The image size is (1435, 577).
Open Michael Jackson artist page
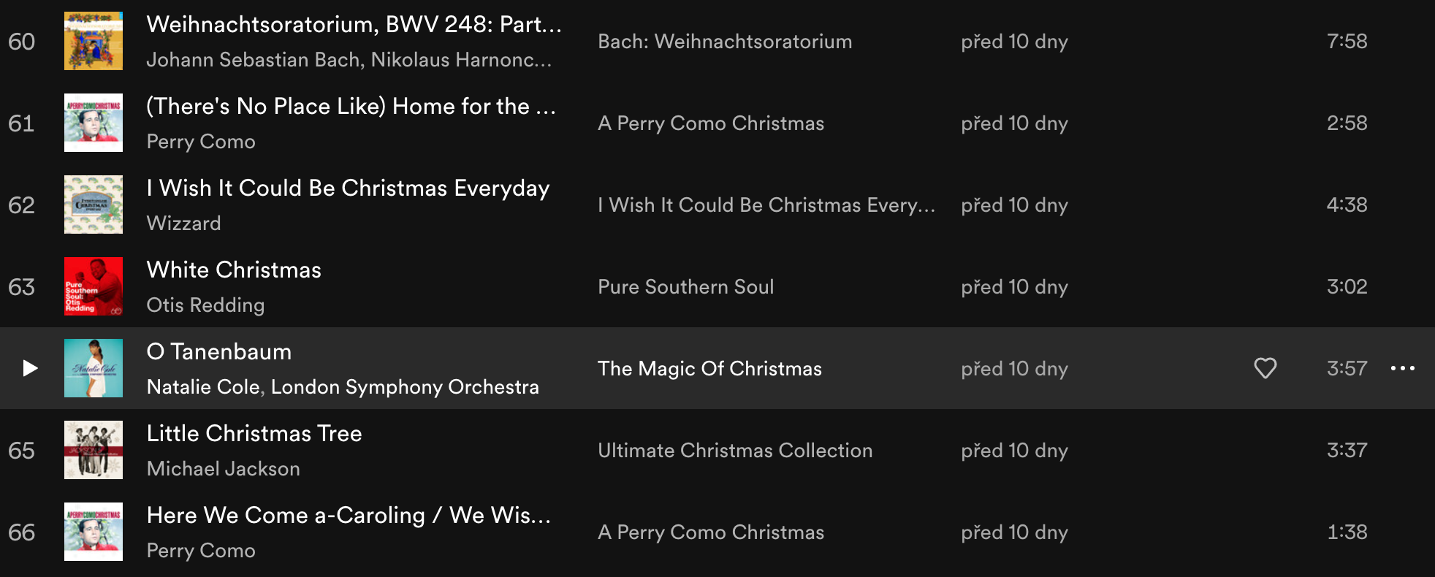pos(223,469)
